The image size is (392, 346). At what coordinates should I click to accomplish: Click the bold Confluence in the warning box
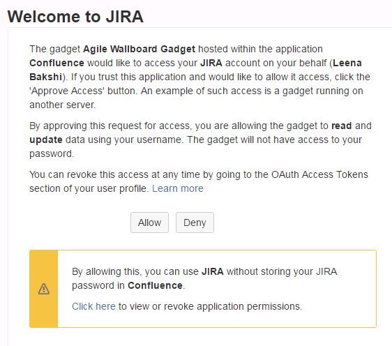pyautogui.click(x=155, y=285)
